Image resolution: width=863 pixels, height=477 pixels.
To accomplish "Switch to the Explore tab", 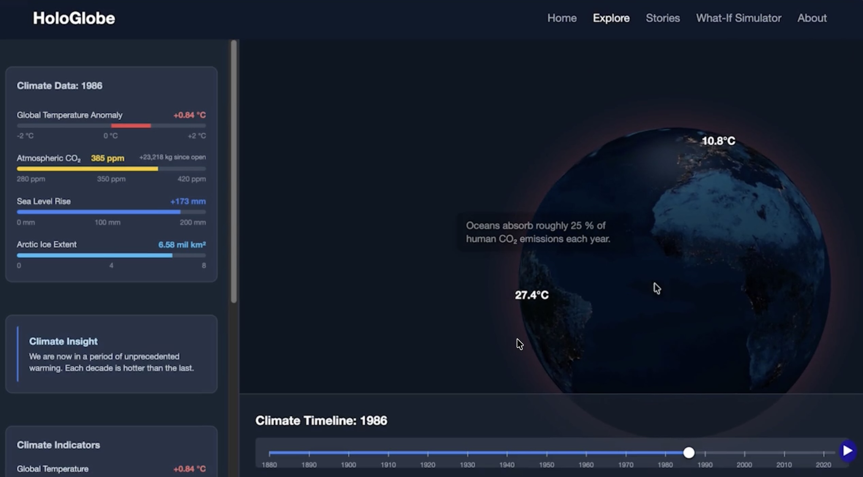I will tap(611, 18).
